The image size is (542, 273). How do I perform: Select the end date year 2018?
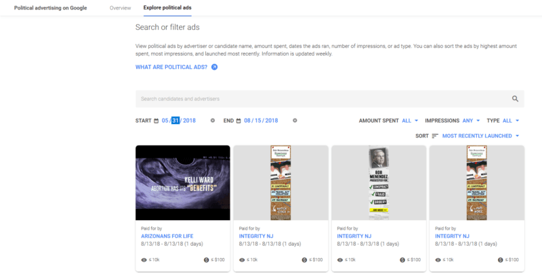272,121
